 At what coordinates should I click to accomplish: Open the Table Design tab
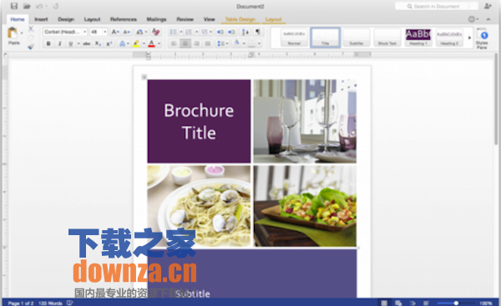[240, 19]
